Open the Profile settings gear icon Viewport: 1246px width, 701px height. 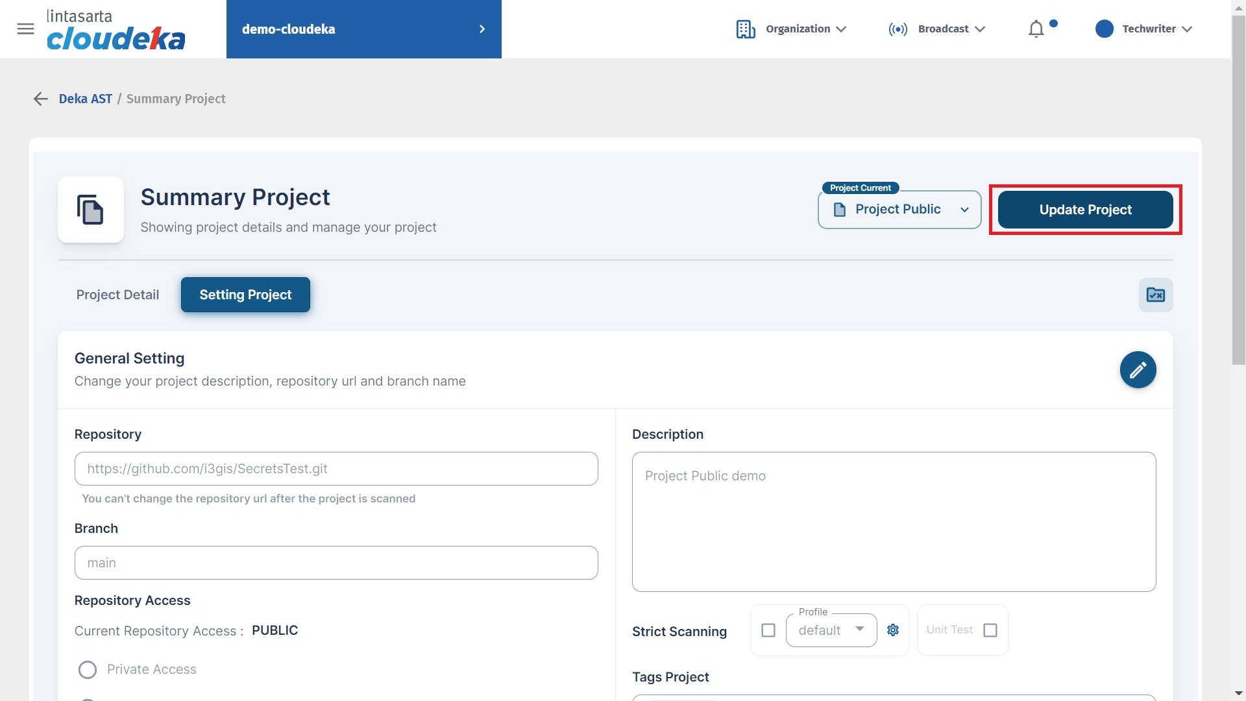click(893, 630)
